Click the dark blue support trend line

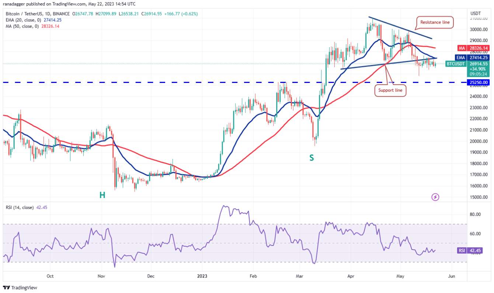(x=389, y=63)
